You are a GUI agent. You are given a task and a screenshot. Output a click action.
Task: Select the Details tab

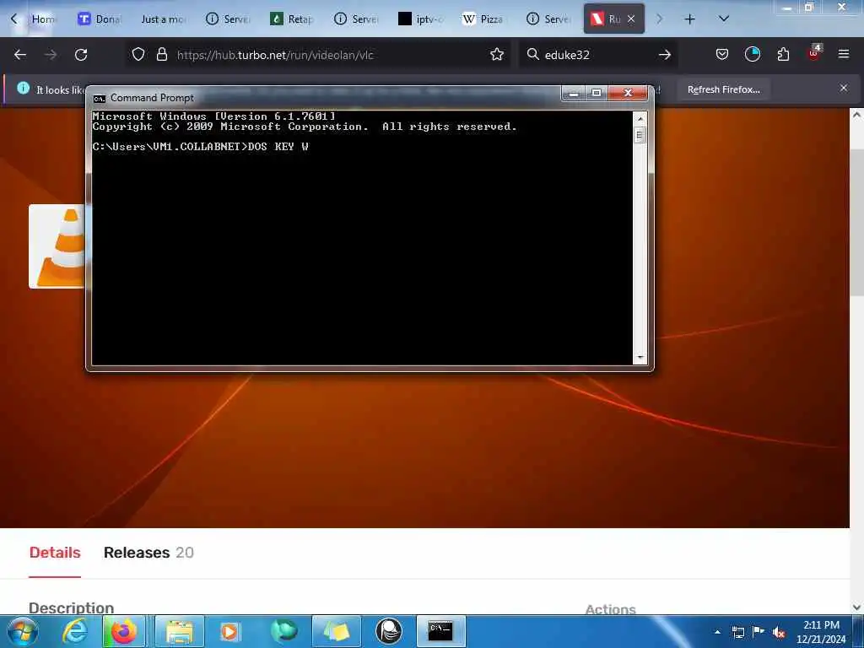55,552
